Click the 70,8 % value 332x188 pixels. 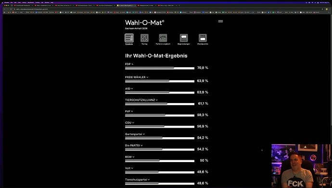(x=203, y=68)
